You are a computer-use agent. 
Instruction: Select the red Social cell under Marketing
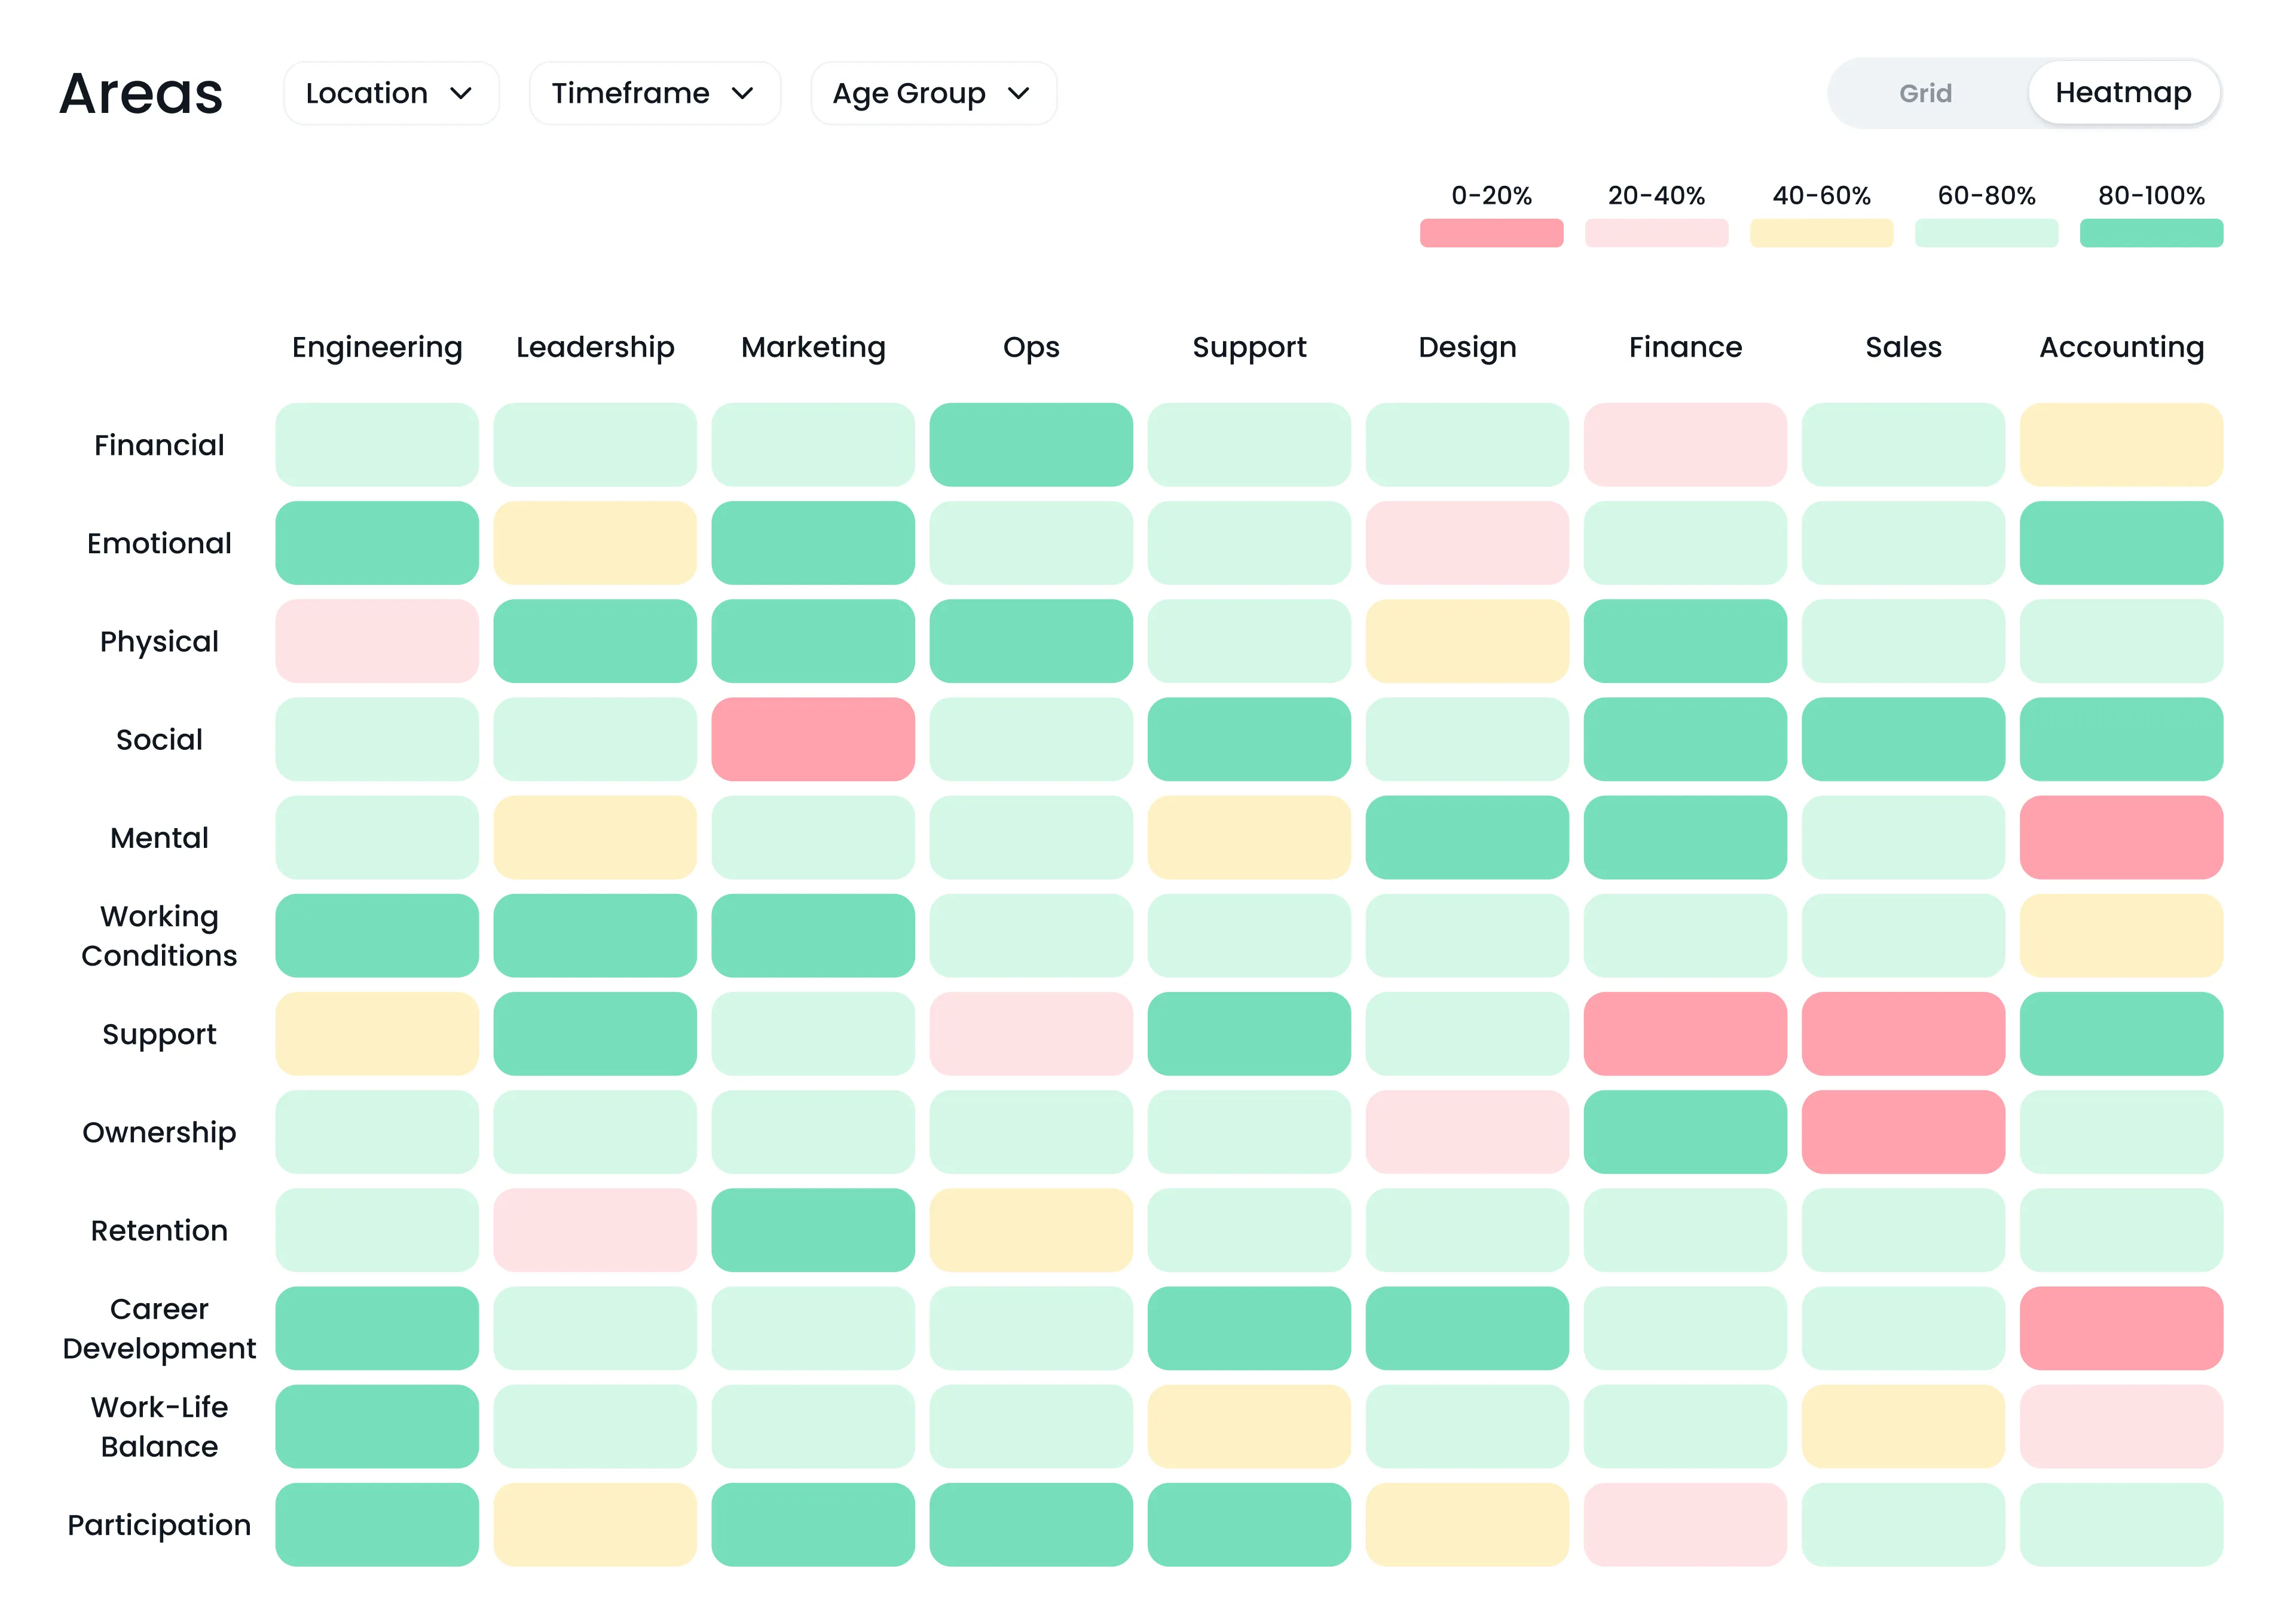pyautogui.click(x=812, y=740)
